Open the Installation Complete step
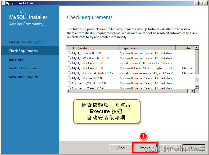The height and width of the screenshot is (155, 209). pos(24,77)
